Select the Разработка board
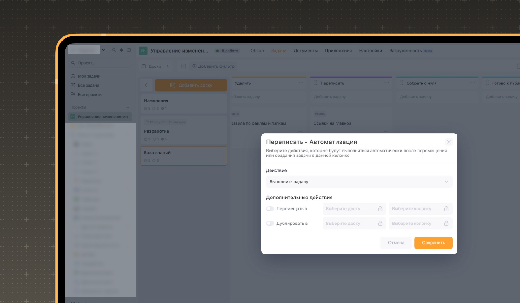The height and width of the screenshot is (303, 520). pyautogui.click(x=184, y=130)
